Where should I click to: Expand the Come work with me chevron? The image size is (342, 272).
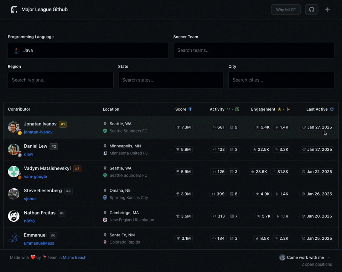328,257
